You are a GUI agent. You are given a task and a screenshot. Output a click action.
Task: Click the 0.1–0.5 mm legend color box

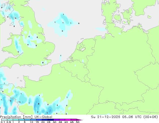click(4, 120)
